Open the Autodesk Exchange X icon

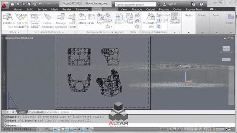[193, 4]
